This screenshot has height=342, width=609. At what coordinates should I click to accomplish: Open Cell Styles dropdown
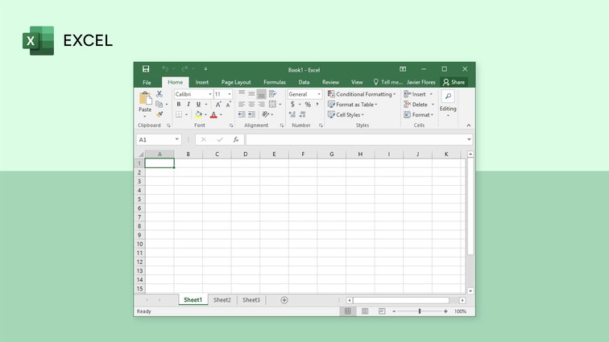(x=346, y=115)
